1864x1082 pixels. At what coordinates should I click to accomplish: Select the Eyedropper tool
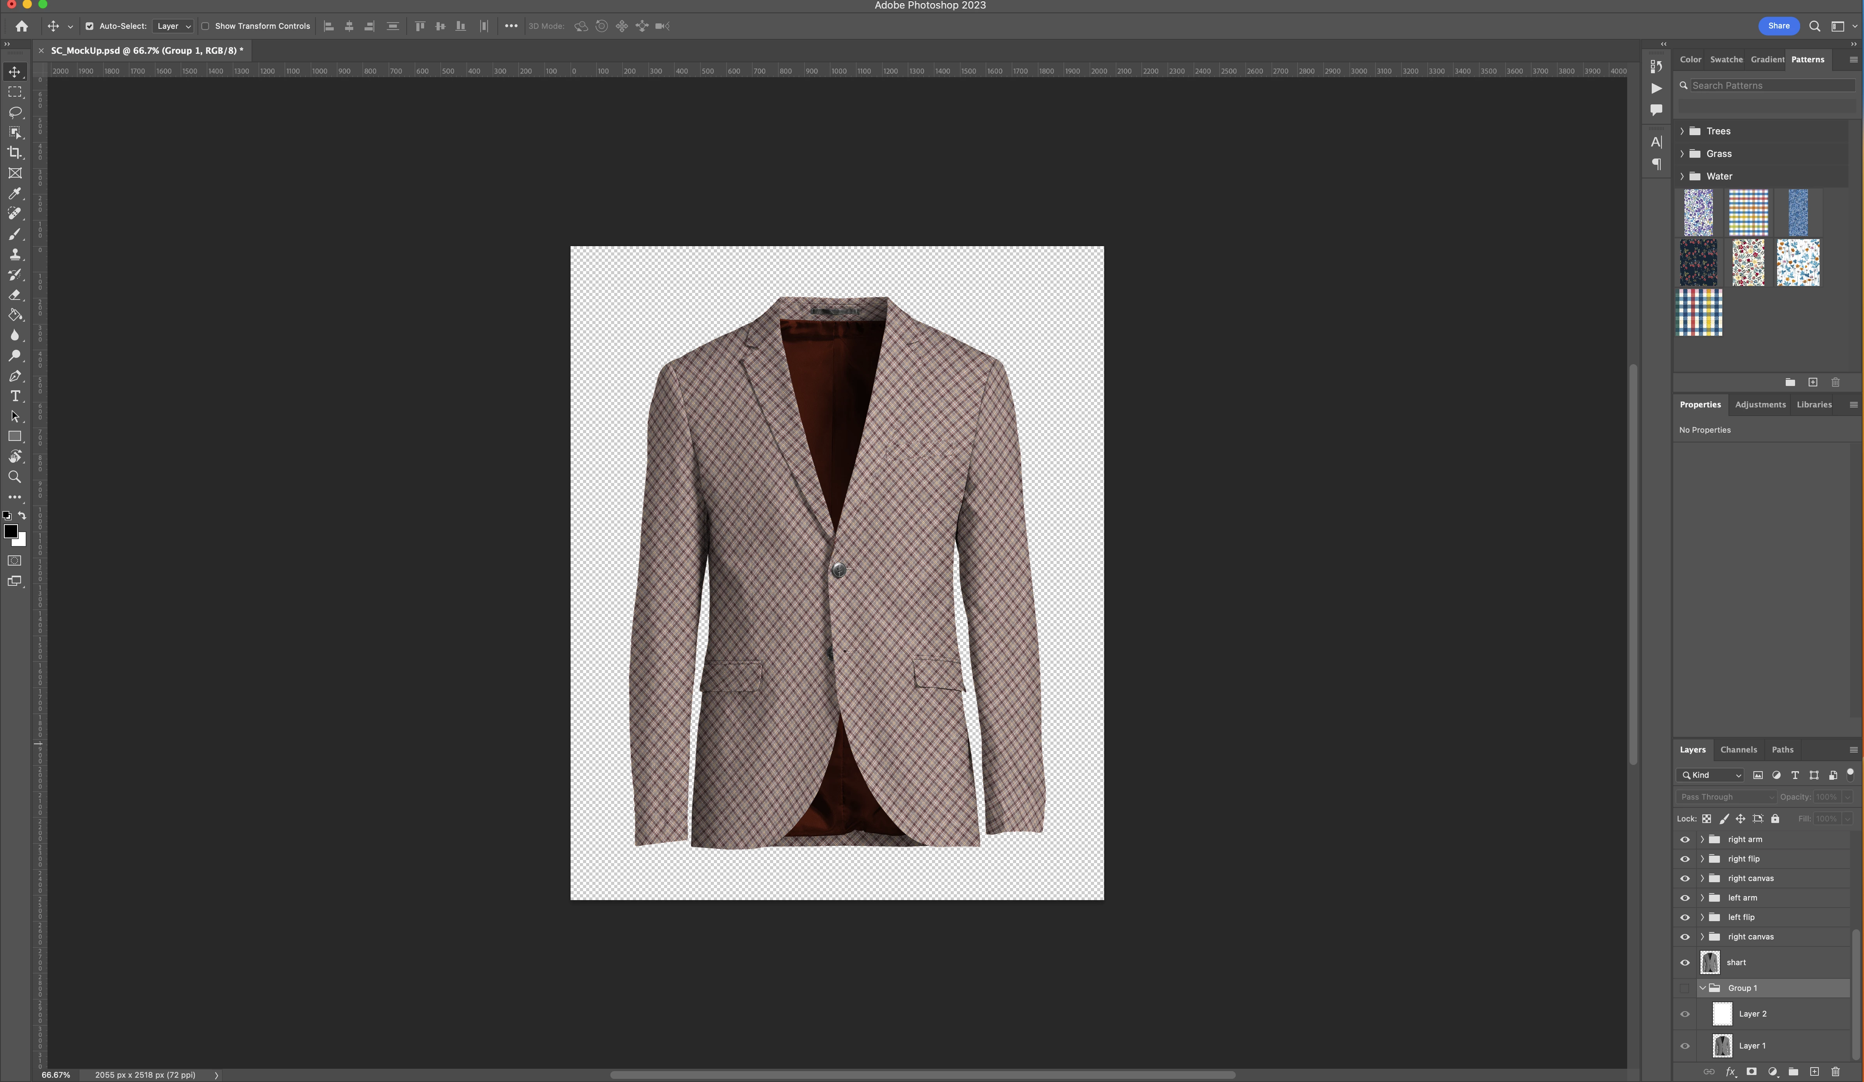point(15,193)
